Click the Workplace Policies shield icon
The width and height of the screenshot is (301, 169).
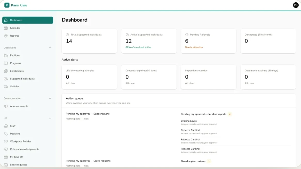coord(6,141)
